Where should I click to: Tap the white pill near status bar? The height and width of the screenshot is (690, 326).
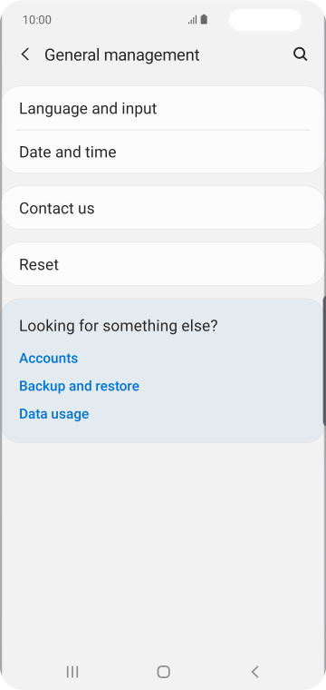[265, 20]
